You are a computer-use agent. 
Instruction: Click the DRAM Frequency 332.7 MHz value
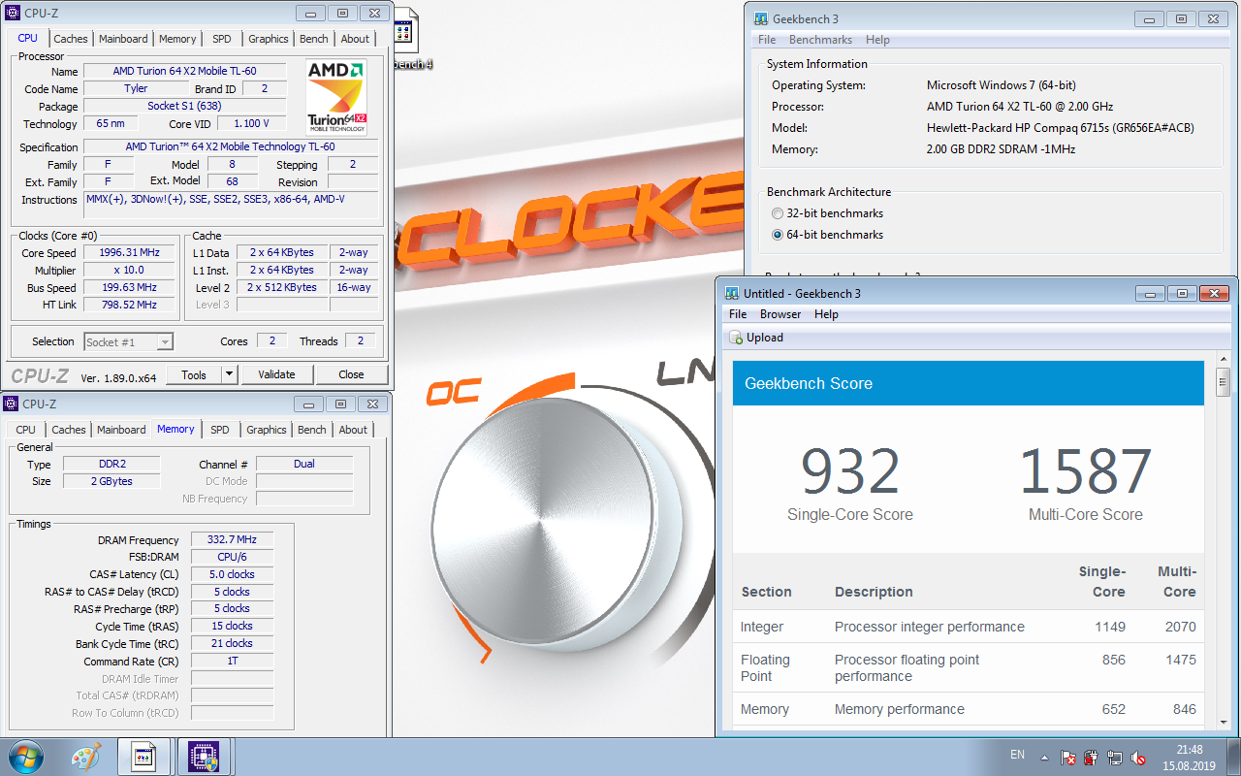point(232,539)
